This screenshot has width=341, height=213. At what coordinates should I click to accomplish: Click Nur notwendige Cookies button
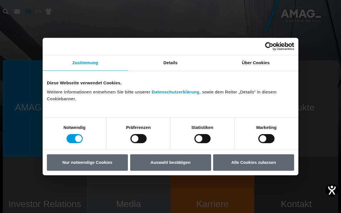[87, 162]
